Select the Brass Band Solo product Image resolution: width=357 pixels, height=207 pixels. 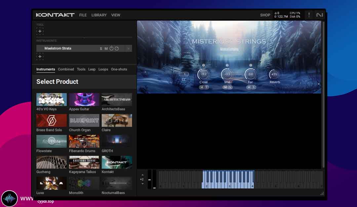(x=52, y=123)
